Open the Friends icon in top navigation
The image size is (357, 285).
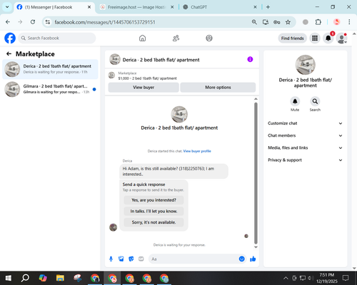coord(176,38)
